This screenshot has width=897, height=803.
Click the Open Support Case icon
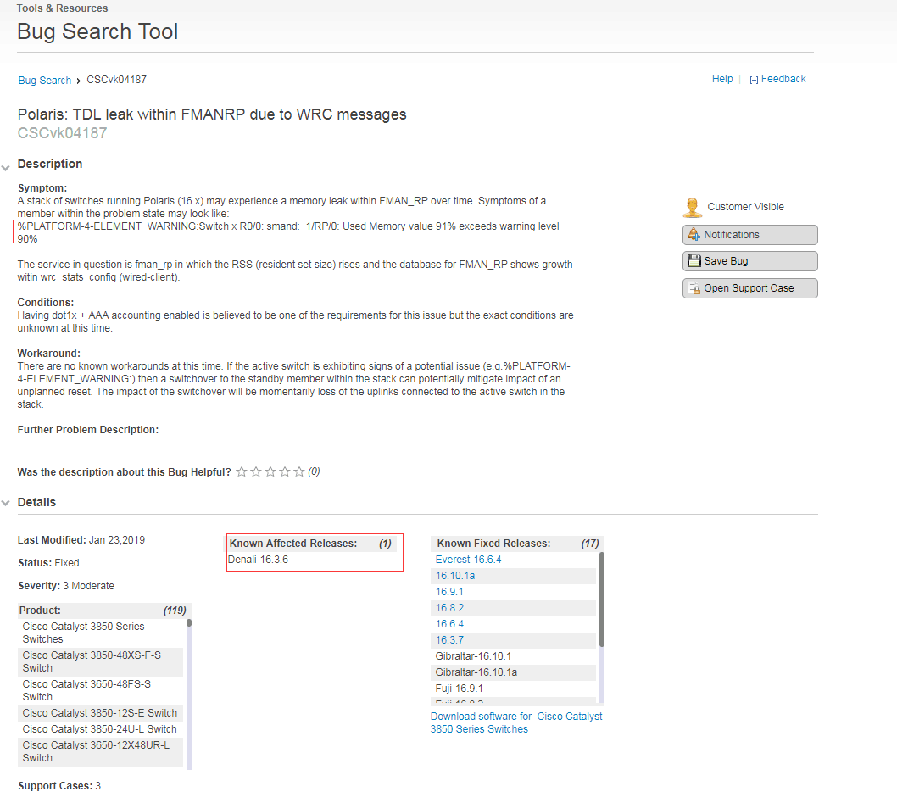[694, 288]
